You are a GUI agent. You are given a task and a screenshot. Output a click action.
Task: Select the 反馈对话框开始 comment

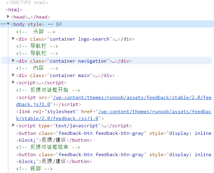click(48, 90)
